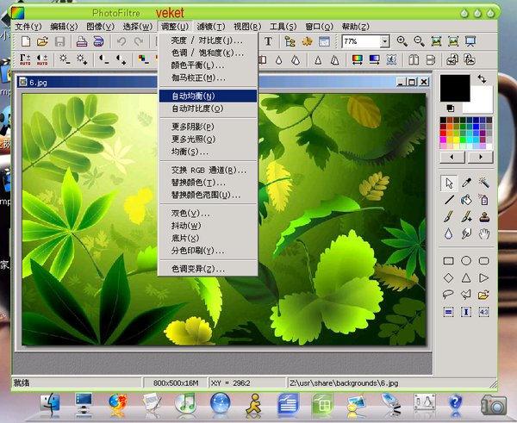Select the Line drawing tool
Screen dimensions: 517x423
tap(449, 199)
